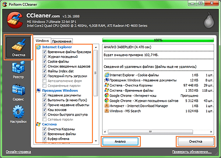
Task: Open the Настройки settings section
Action: 18,115
